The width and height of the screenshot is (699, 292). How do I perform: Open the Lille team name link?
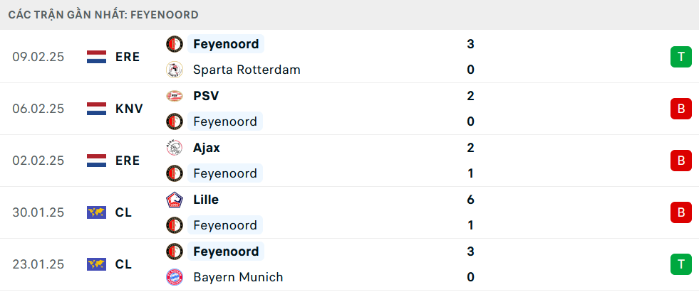pos(206,200)
